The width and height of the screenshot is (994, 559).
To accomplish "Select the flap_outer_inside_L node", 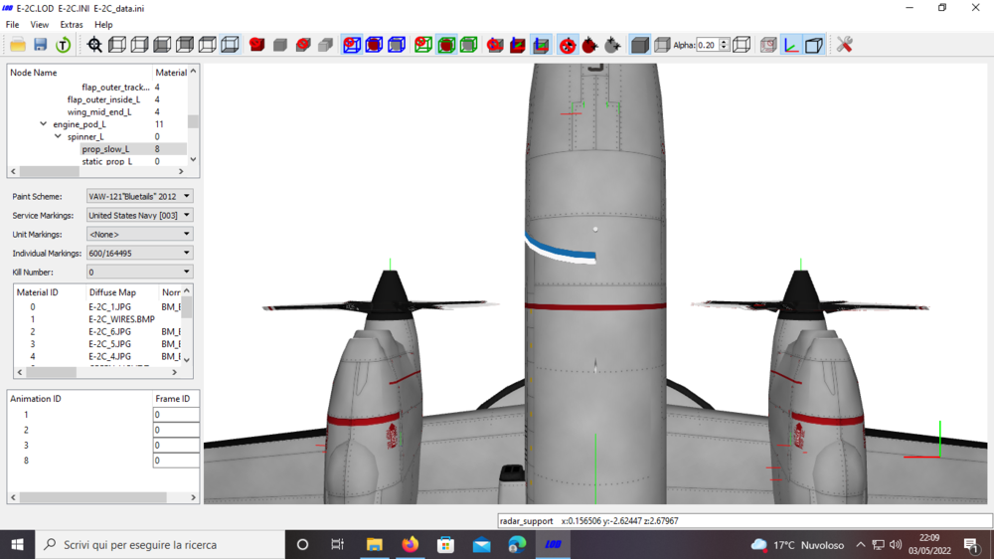I will 103,99.
